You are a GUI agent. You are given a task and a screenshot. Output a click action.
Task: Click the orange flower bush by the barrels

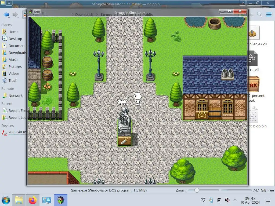click(47, 87)
